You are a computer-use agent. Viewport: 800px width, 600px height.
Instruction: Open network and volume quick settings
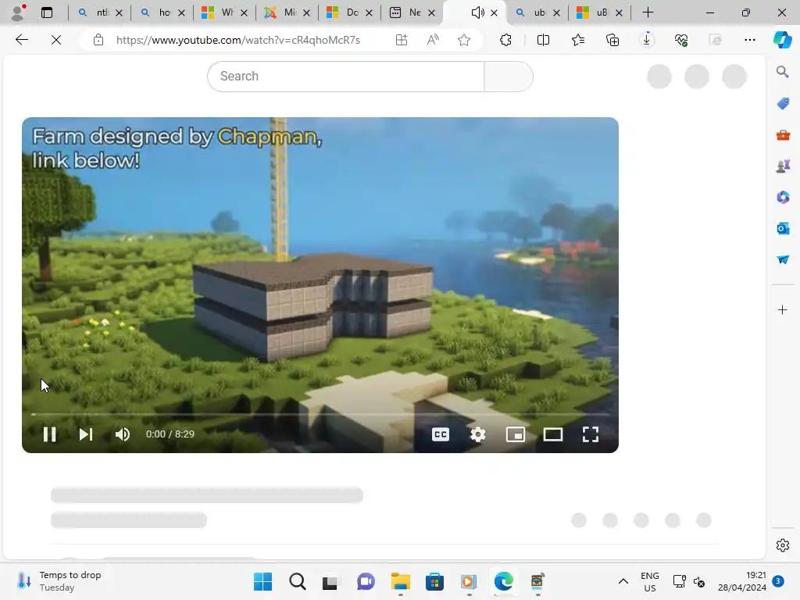[x=689, y=581]
